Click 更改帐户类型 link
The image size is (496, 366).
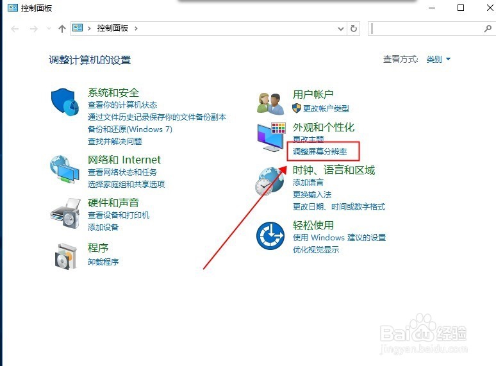coord(326,108)
